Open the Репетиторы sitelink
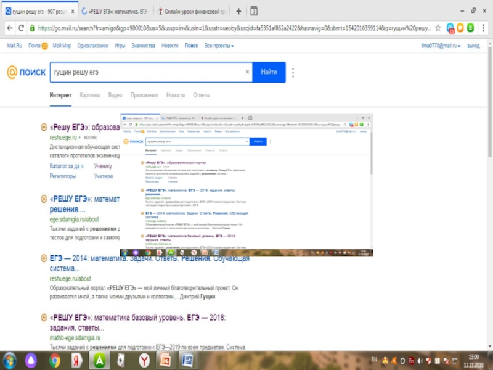This screenshot has width=493, height=370. (63, 176)
